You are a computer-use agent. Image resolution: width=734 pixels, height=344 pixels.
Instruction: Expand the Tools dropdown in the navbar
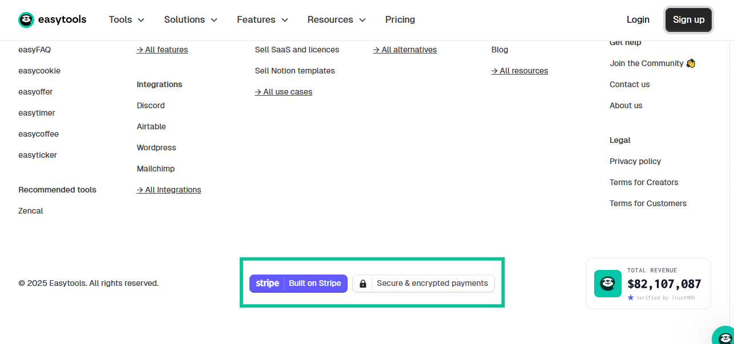coord(126,19)
